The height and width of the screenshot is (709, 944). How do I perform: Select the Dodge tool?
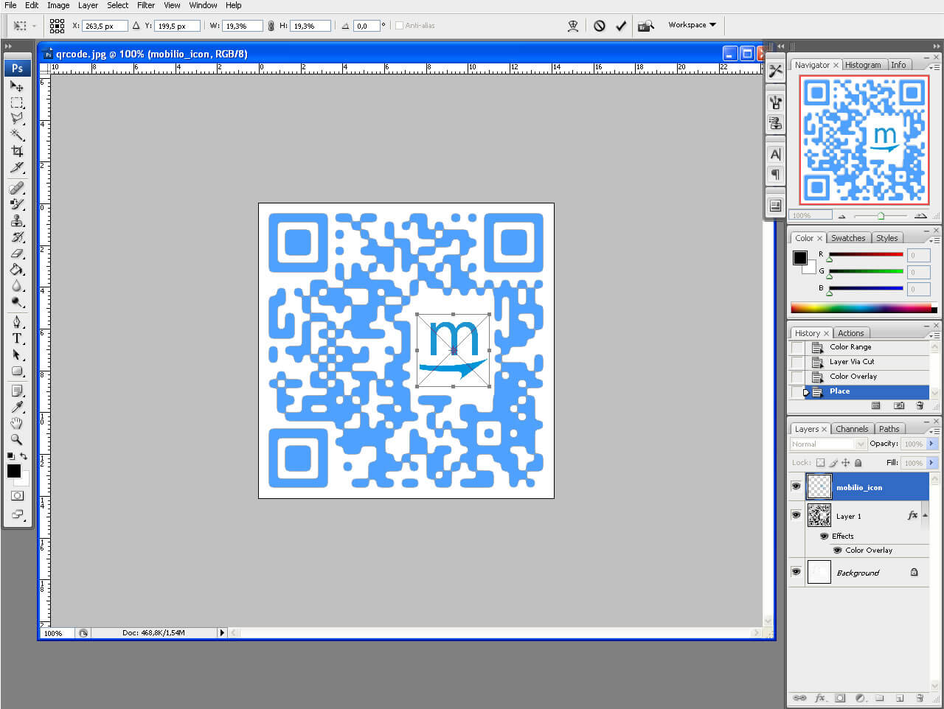pyautogui.click(x=17, y=302)
